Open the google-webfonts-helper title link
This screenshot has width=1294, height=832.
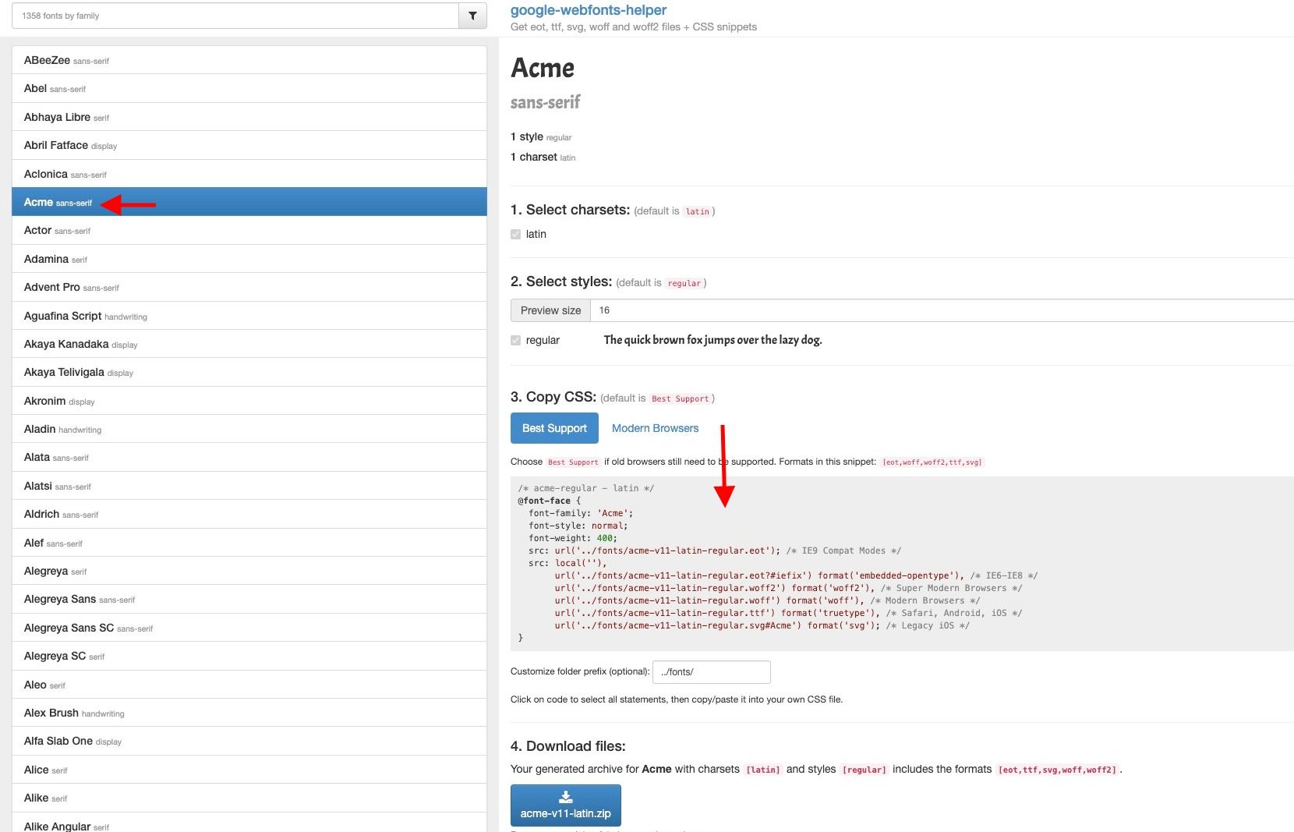[x=589, y=10]
